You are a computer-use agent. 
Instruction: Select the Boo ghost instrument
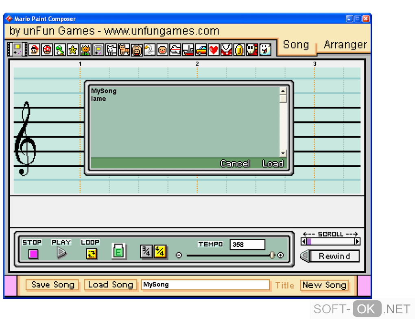pyautogui.click(x=265, y=50)
